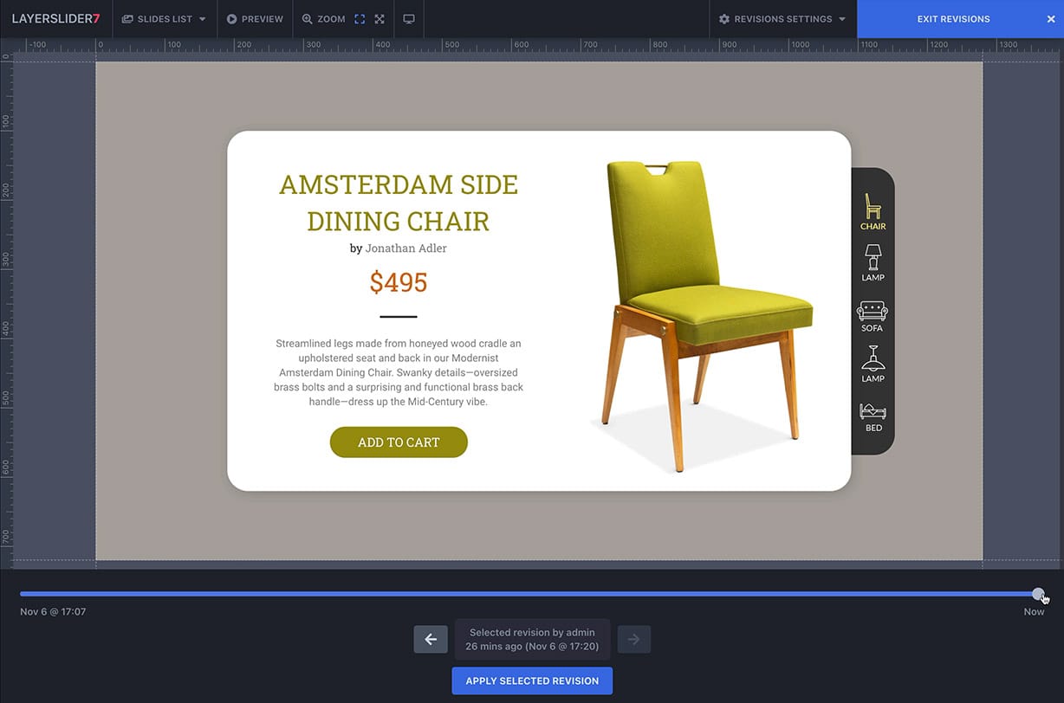The height and width of the screenshot is (703, 1064).
Task: Open the Slides List dropdown
Action: 164,19
